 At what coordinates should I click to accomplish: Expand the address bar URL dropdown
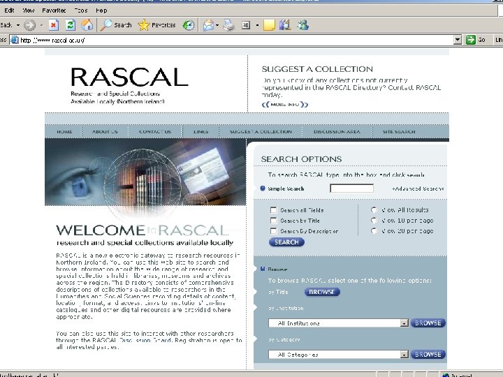(x=458, y=40)
